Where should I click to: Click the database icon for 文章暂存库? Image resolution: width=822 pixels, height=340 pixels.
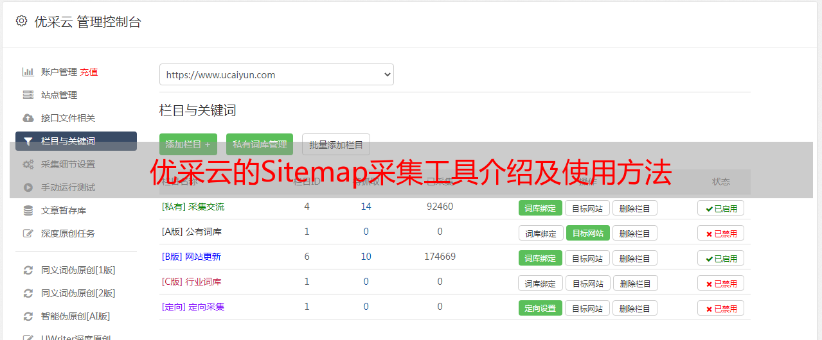(28, 210)
